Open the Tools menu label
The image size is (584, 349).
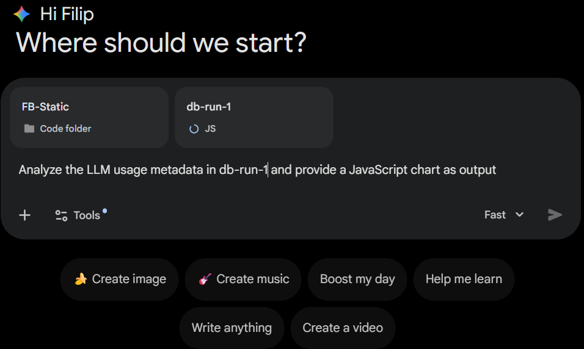(87, 215)
